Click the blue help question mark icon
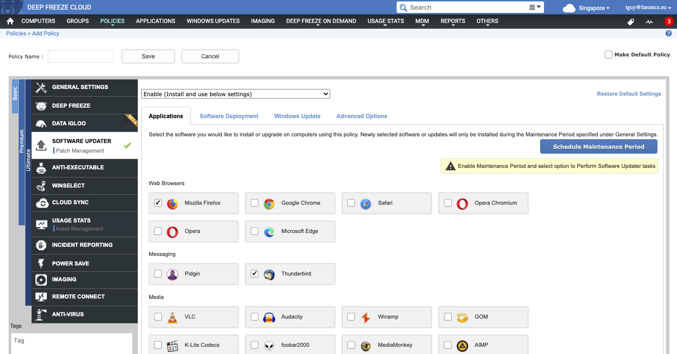This screenshot has height=354, width=677. click(668, 33)
